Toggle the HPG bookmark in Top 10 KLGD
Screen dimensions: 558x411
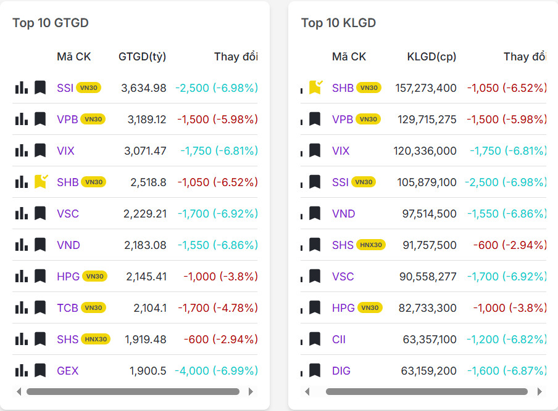pos(315,307)
